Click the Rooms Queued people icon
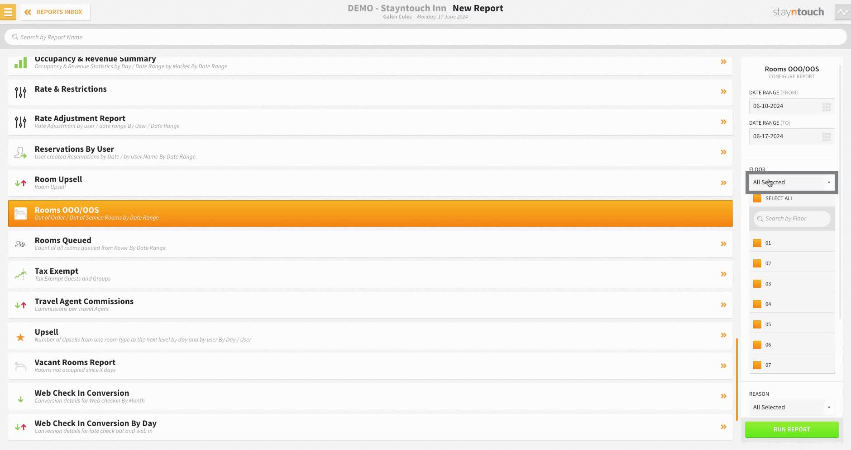 coord(20,244)
